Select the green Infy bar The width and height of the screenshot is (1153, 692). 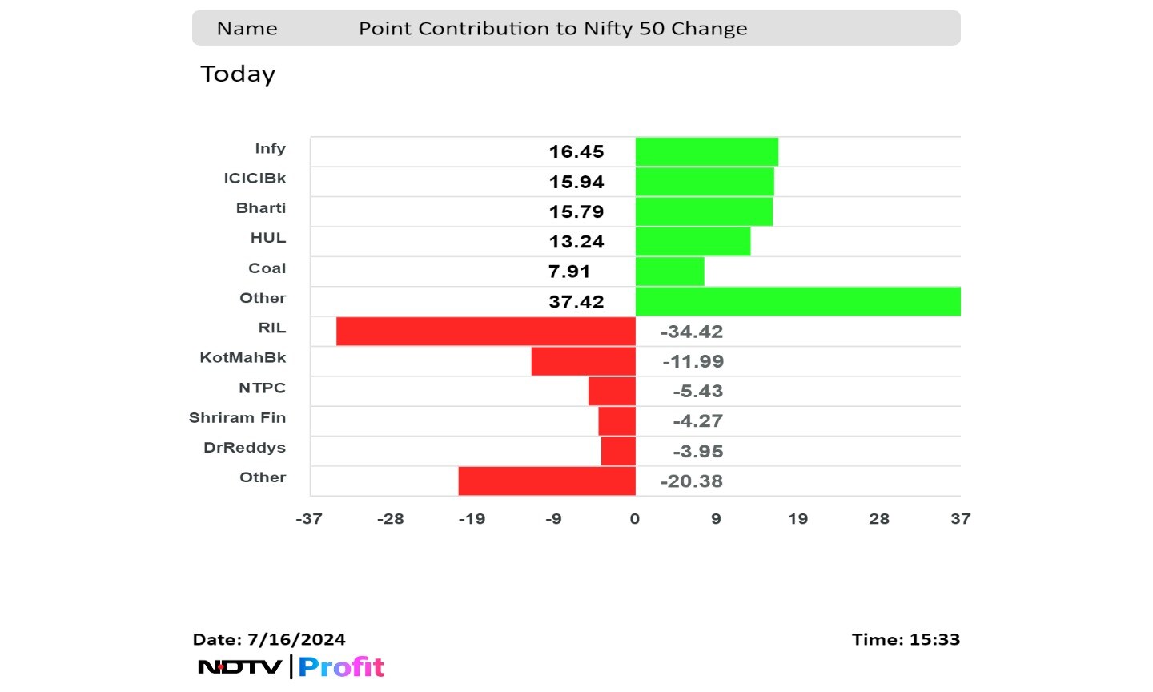pos(706,151)
